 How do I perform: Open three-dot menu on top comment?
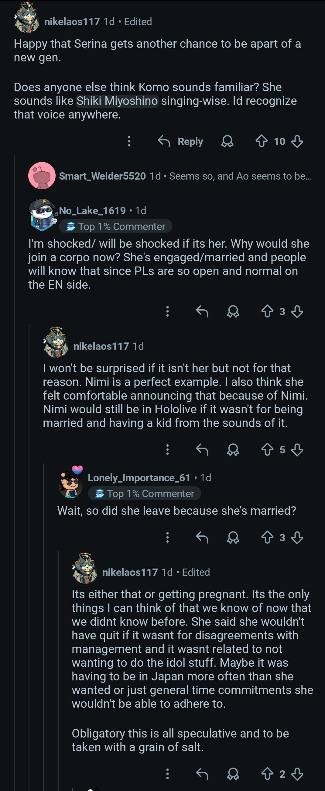click(129, 141)
